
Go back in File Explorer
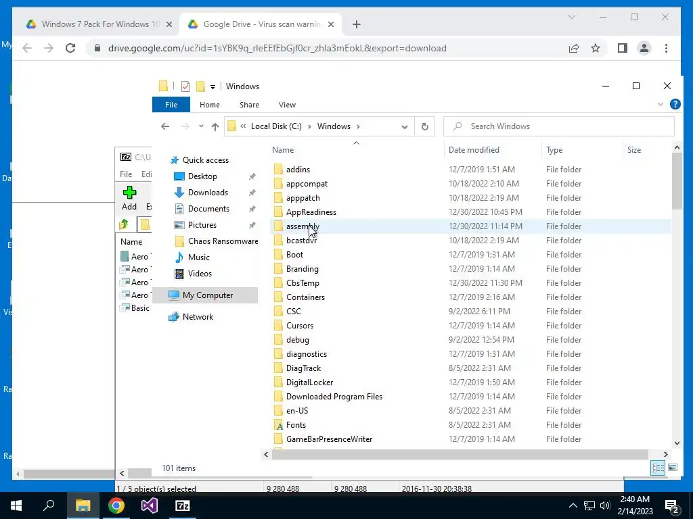(165, 126)
